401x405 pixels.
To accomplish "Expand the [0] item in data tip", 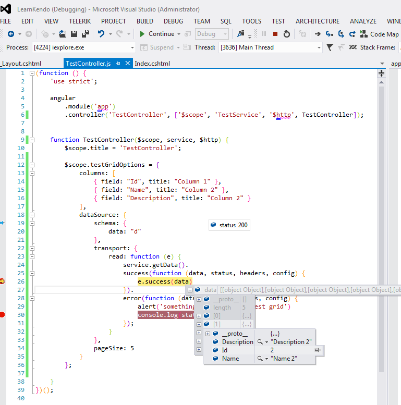I will tap(199, 316).
